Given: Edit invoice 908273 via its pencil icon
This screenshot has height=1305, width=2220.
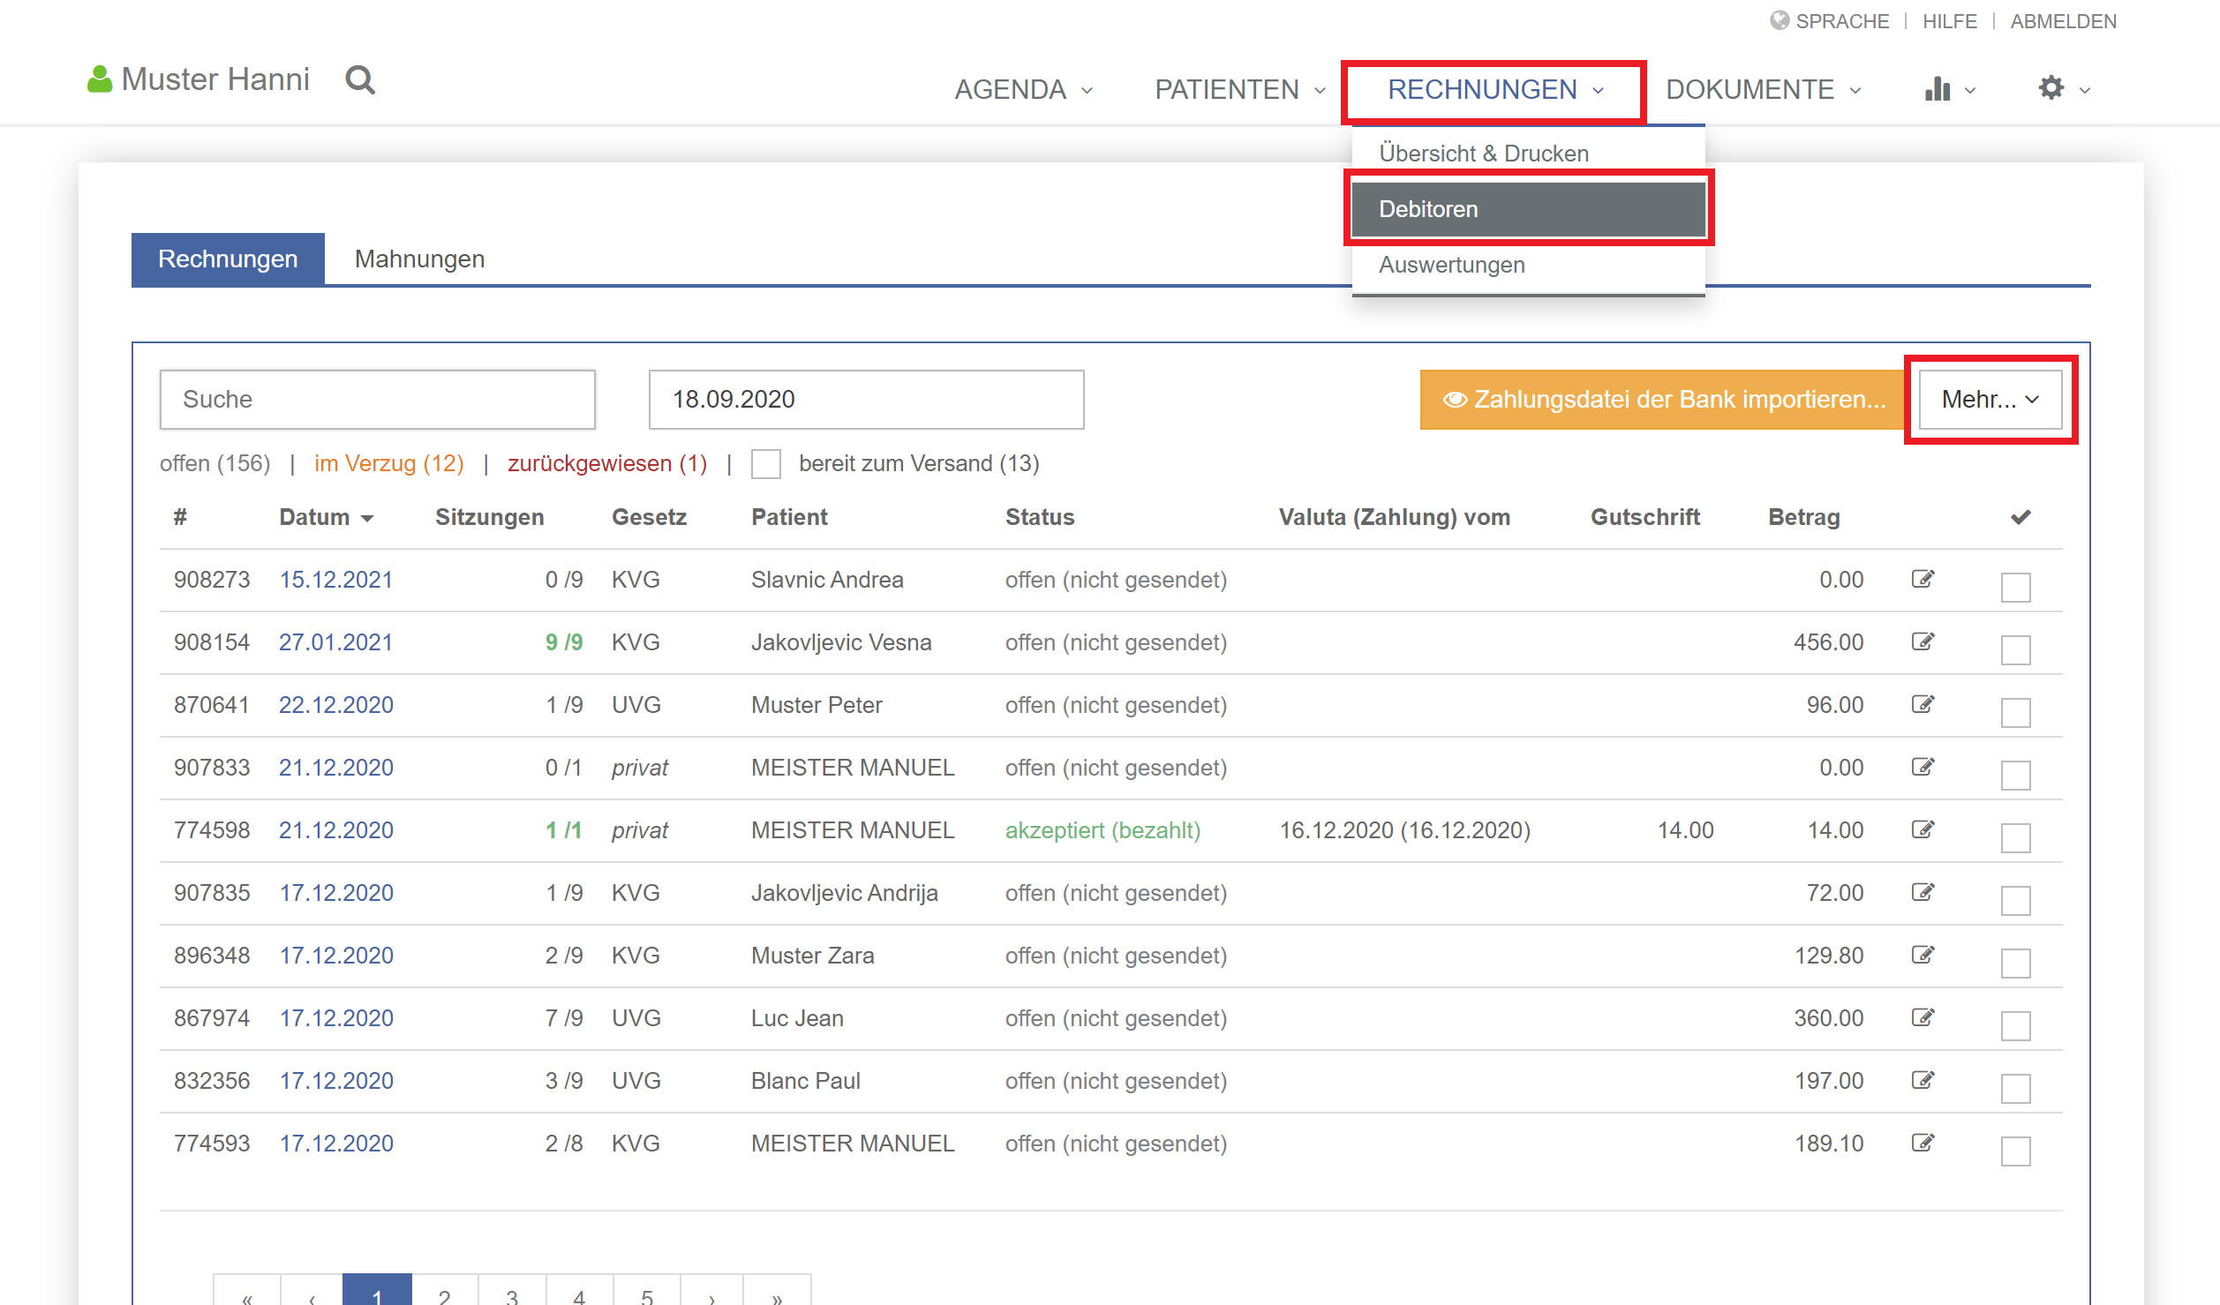Looking at the screenshot, I should click(x=1923, y=579).
